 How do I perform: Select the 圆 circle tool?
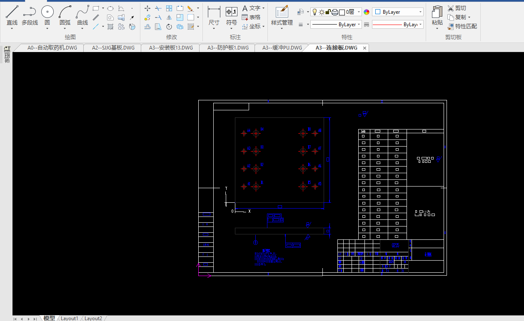pos(47,15)
